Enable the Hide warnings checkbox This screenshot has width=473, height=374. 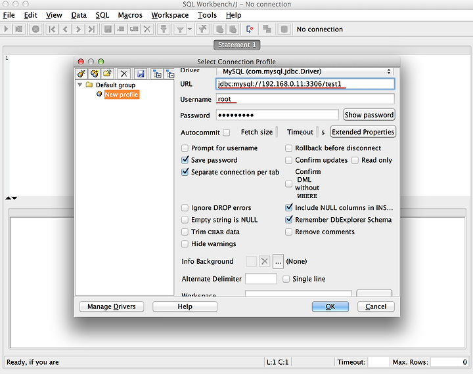185,244
